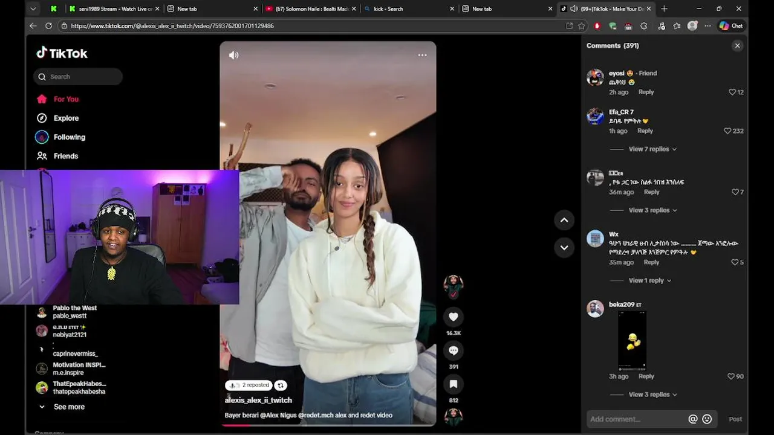774x435 pixels.
Task: Reply to eyosi's comment
Action: click(x=646, y=92)
